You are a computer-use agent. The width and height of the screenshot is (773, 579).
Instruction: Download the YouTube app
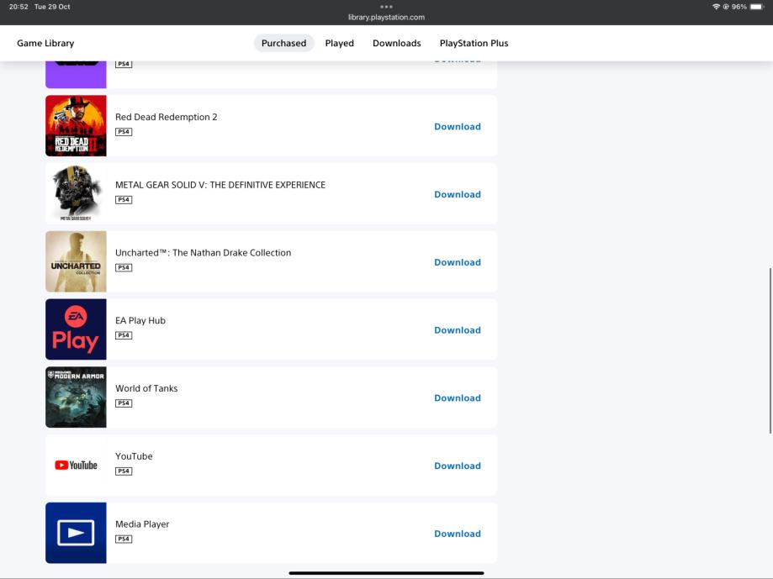tap(458, 466)
